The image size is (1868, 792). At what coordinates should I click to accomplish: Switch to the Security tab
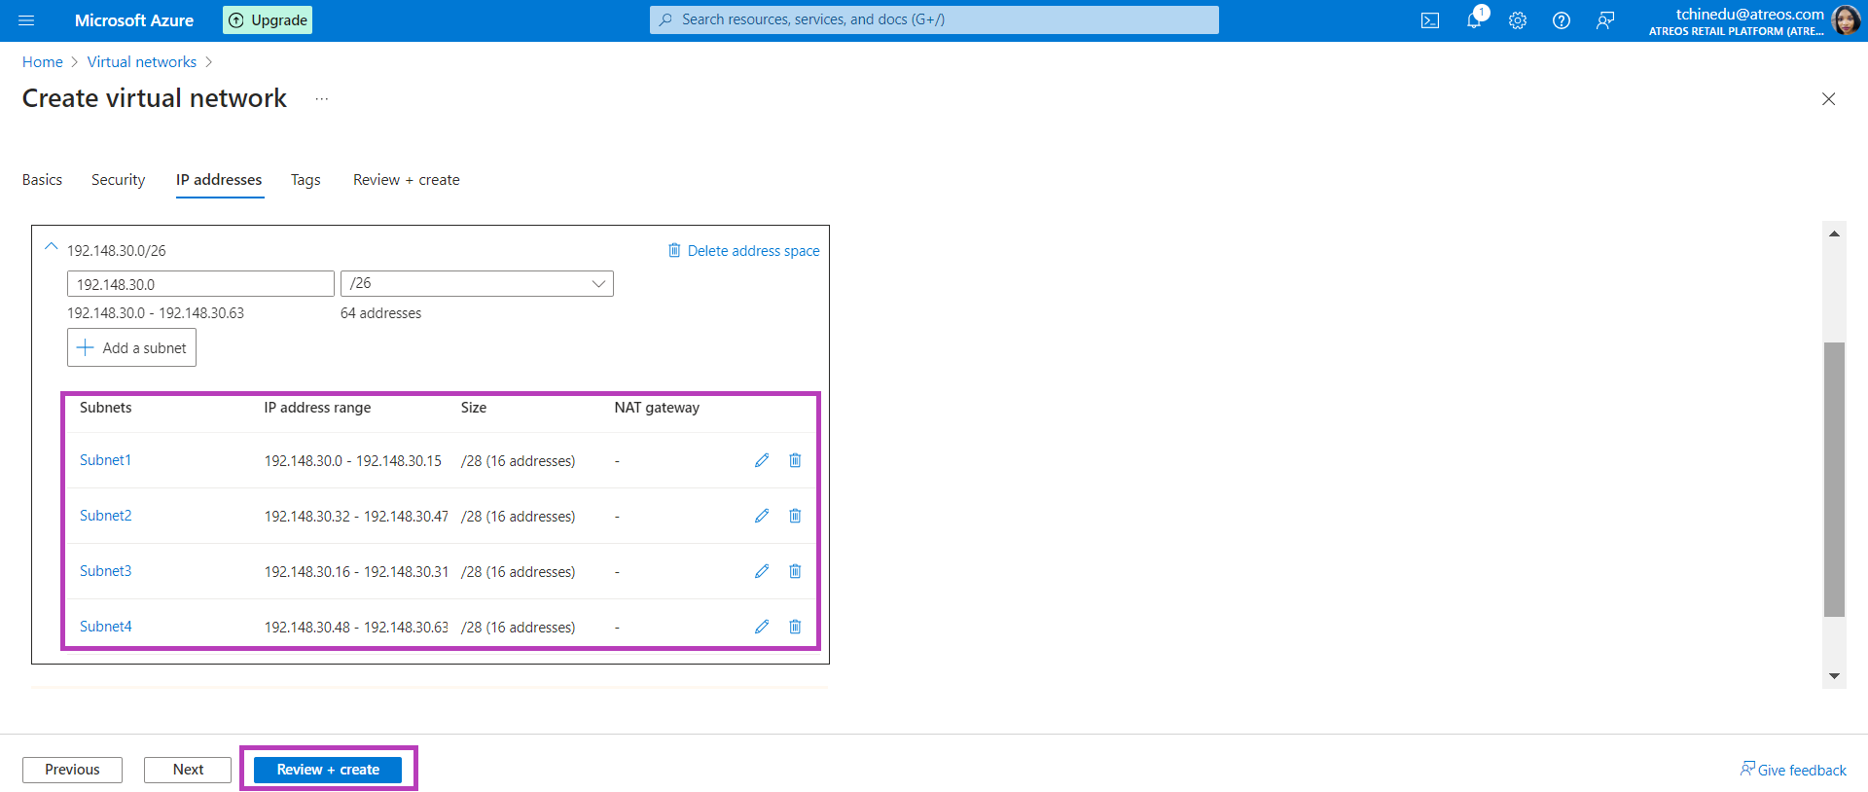click(118, 180)
